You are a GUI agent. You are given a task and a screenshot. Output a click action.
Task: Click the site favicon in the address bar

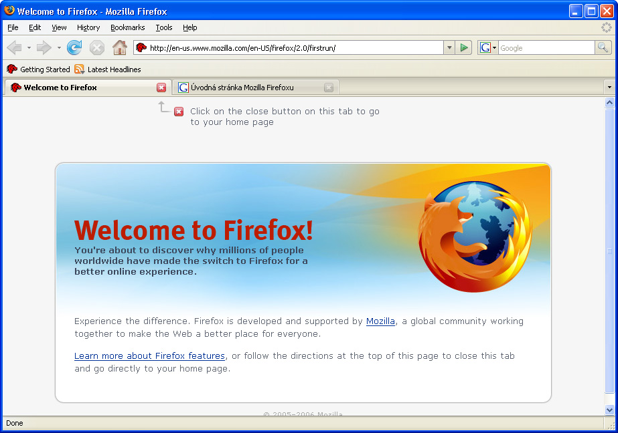(x=141, y=47)
